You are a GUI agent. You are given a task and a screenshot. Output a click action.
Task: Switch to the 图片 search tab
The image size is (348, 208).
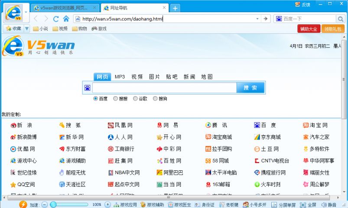click(154, 77)
